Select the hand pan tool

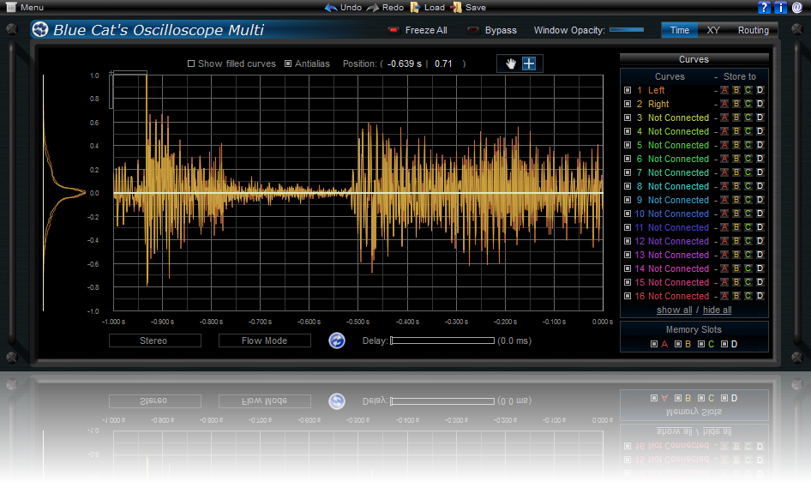[511, 63]
